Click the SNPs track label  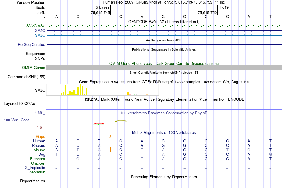pos(40,59)
